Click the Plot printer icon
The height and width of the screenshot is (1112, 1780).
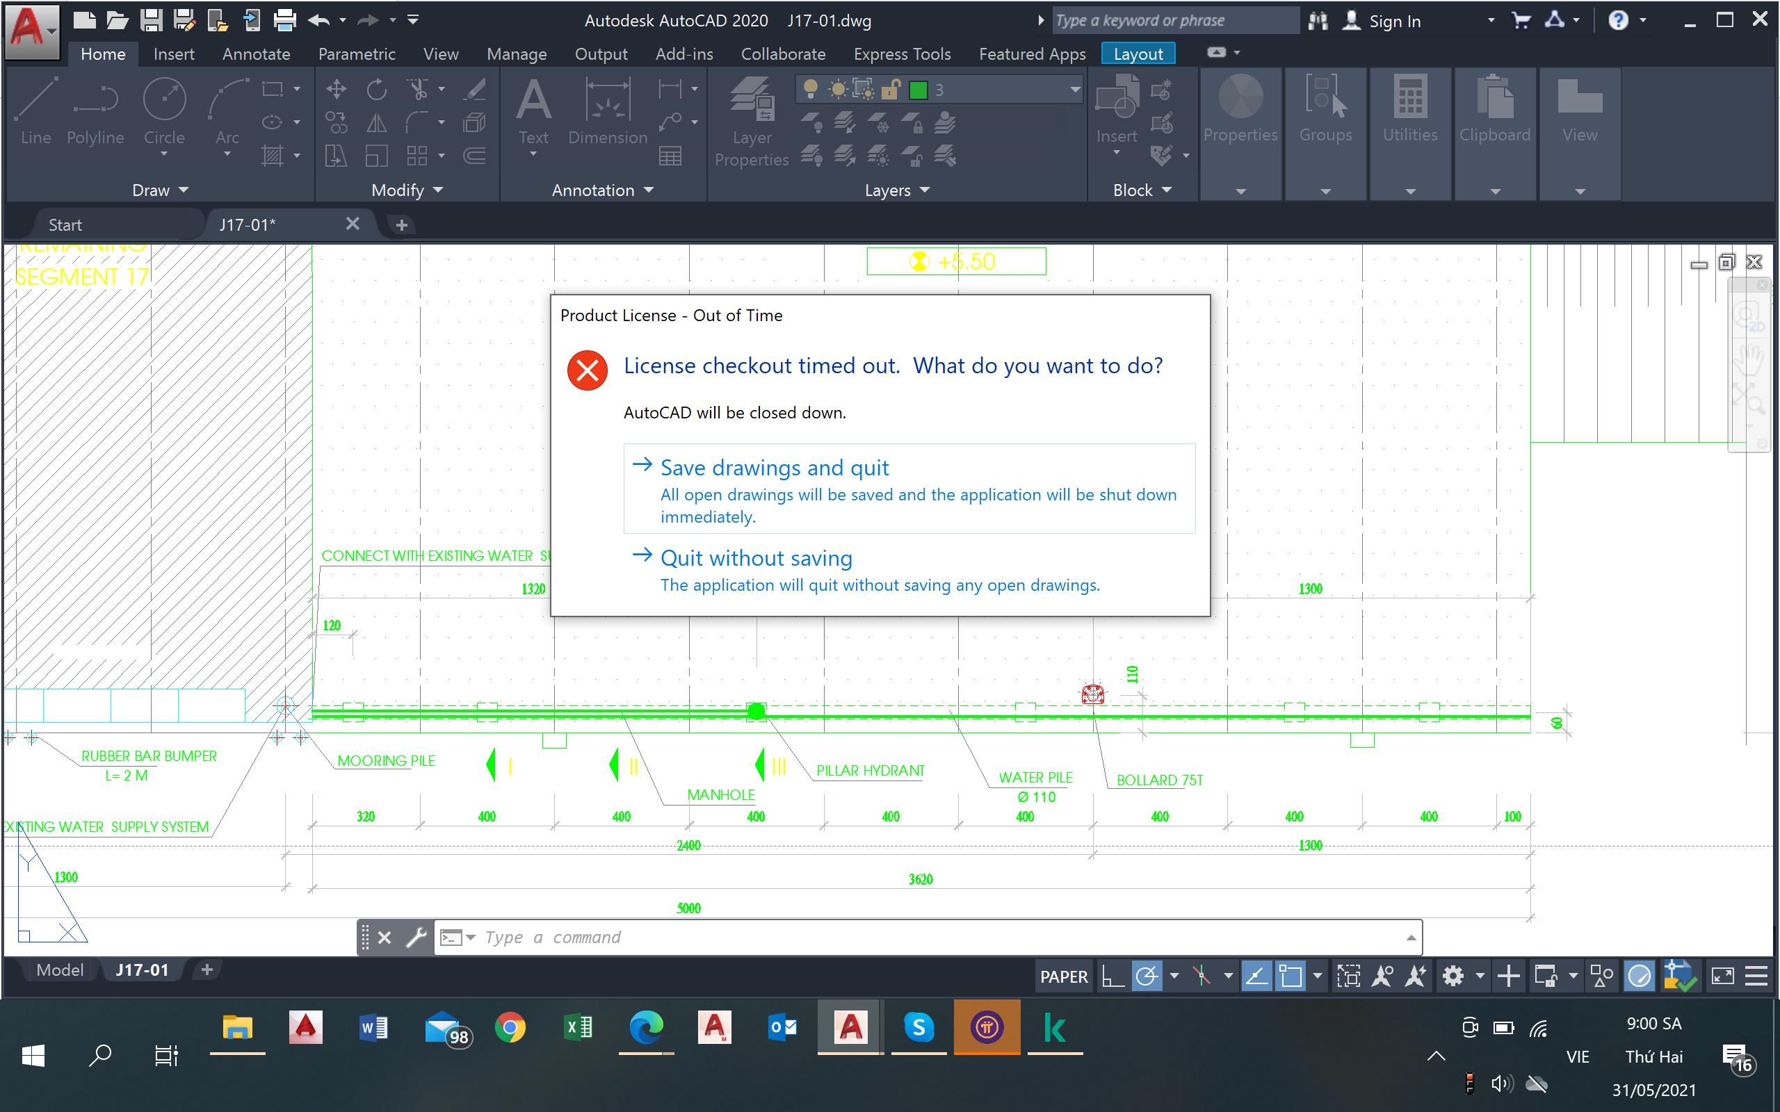[284, 20]
